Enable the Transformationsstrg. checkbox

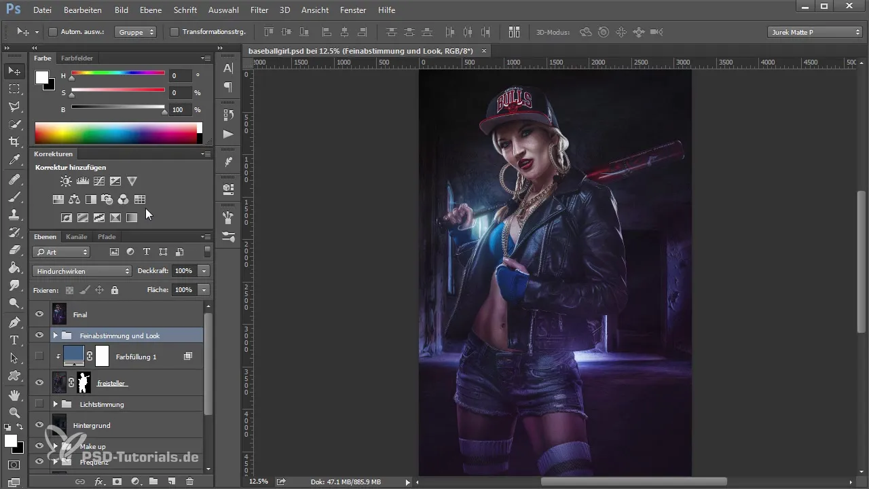[x=174, y=32]
